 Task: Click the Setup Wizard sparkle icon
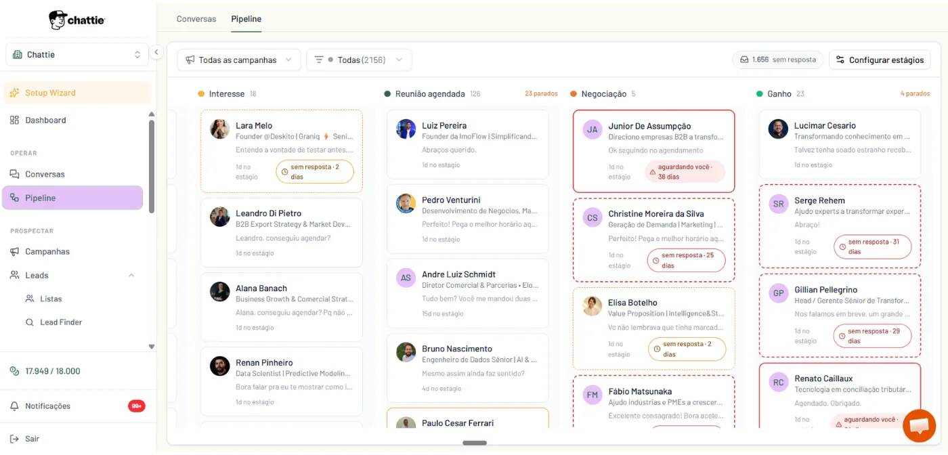[15, 93]
